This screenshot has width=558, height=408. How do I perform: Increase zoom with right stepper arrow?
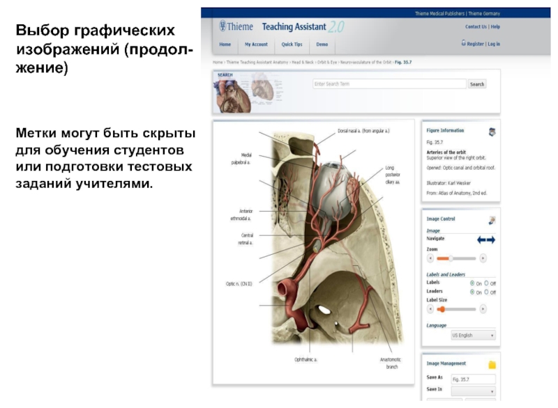point(483,258)
